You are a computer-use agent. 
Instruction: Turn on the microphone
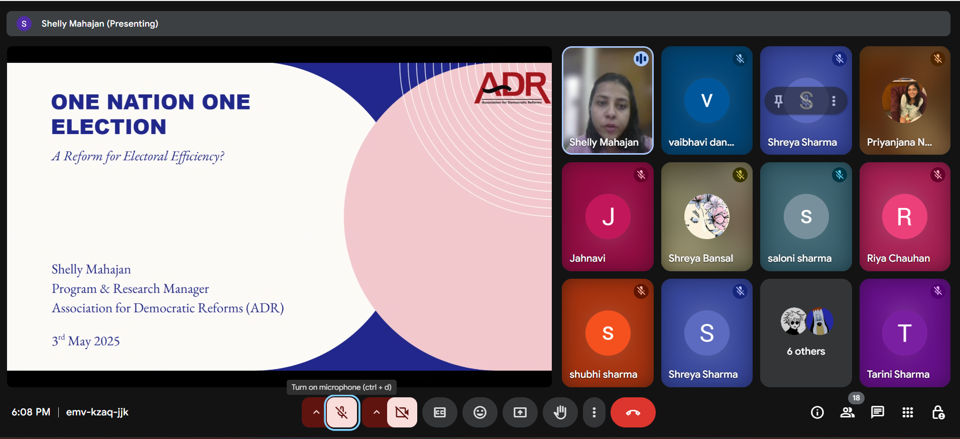(x=342, y=412)
